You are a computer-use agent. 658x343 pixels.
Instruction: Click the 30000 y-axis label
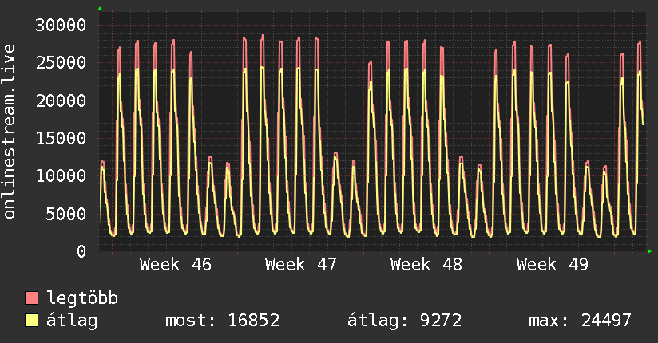61,25
